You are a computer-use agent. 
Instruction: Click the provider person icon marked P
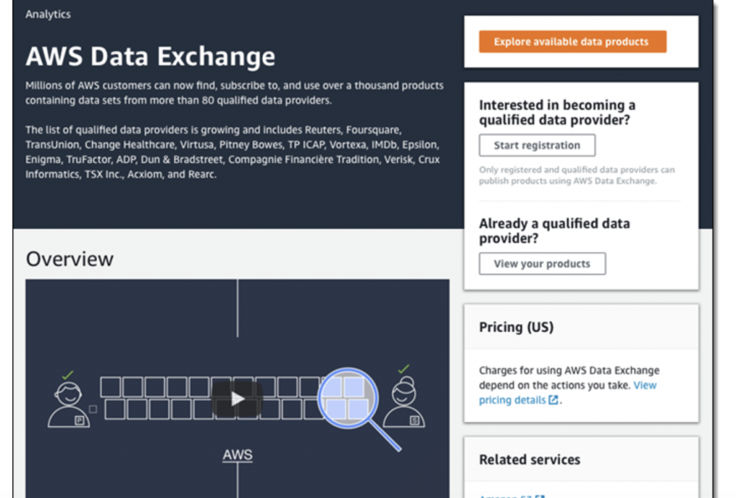pos(69,404)
